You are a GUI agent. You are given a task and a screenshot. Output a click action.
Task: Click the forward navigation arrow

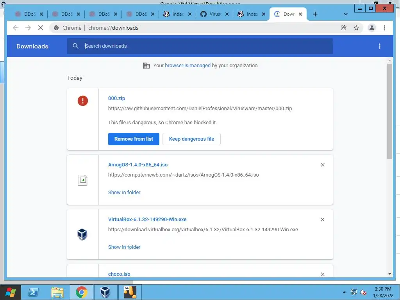click(28, 28)
